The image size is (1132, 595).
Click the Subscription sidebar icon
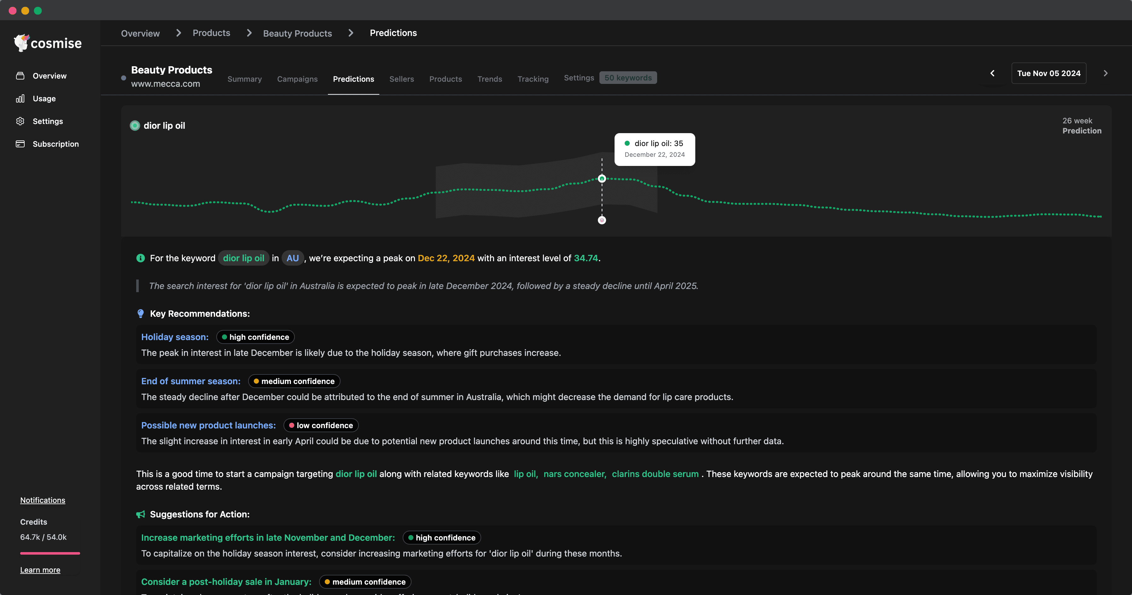click(20, 143)
